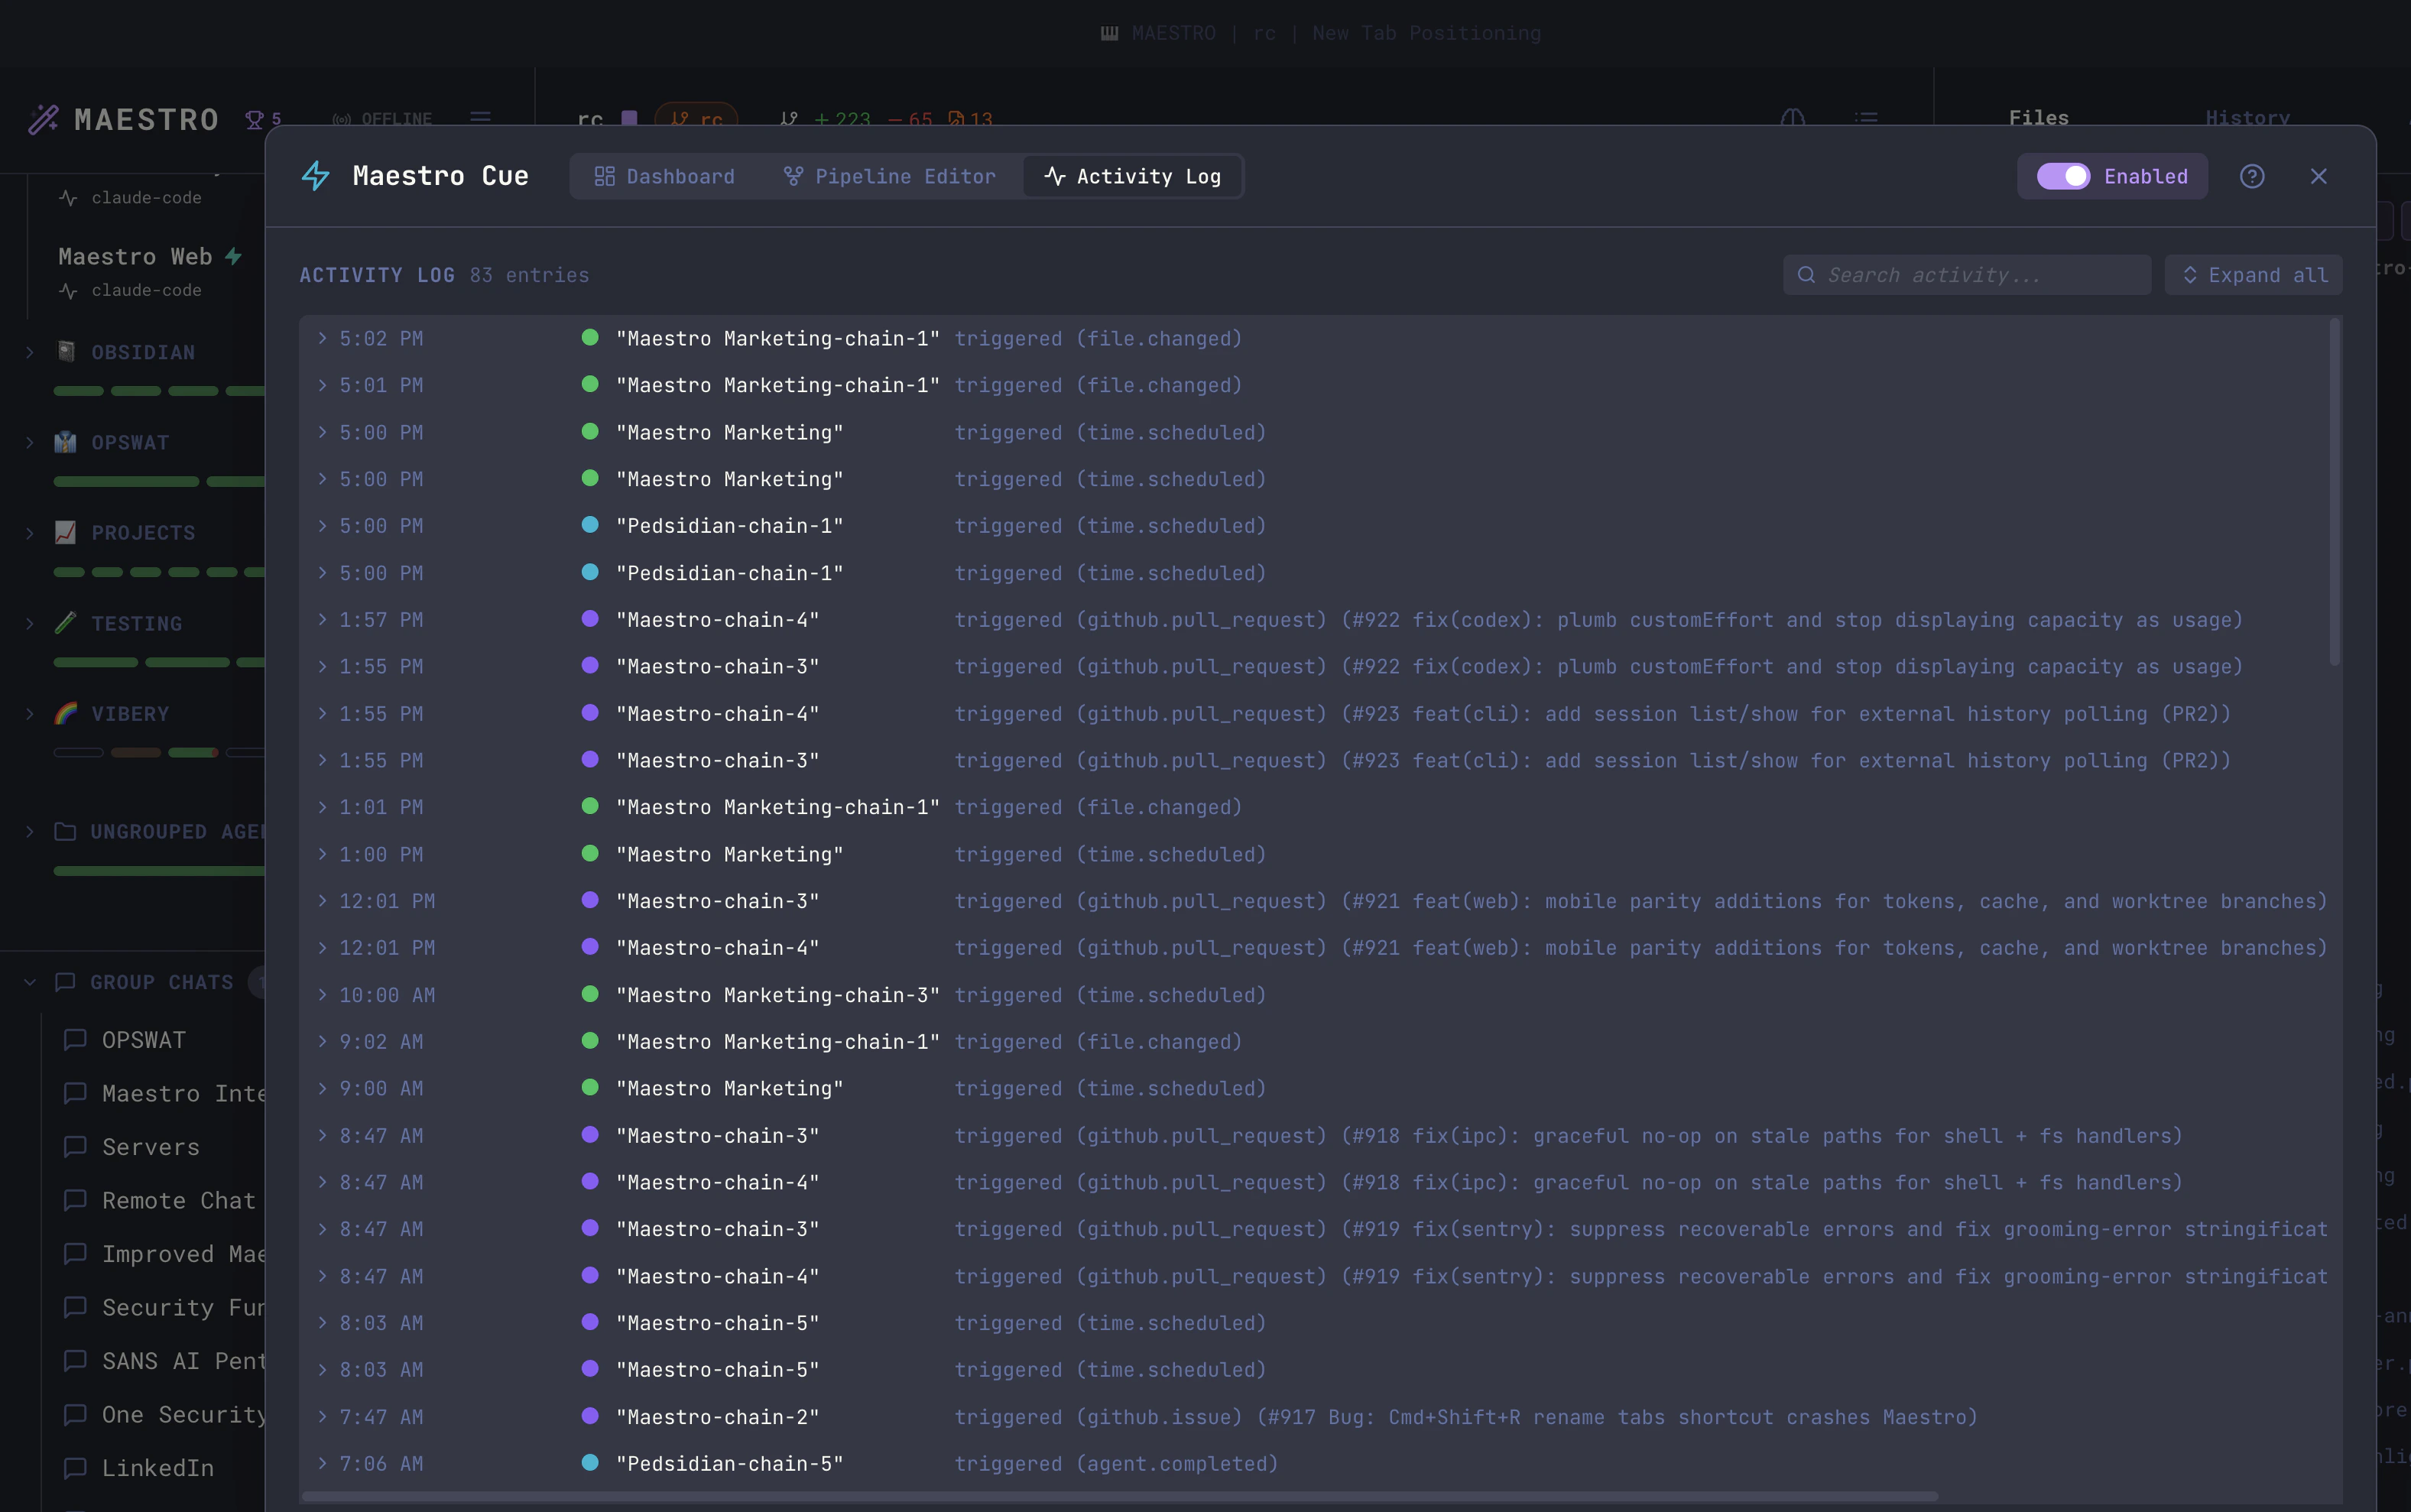Expand the PROJECTS group chevron
2411x1512 pixels.
coord(30,533)
